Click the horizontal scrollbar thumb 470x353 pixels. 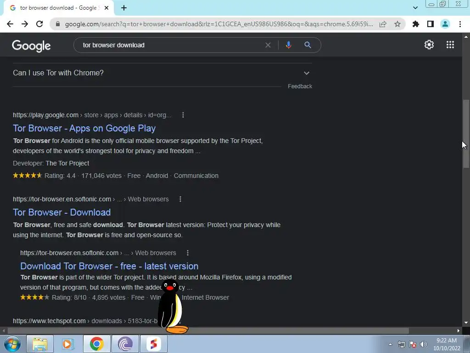pyautogui.click(x=208, y=331)
